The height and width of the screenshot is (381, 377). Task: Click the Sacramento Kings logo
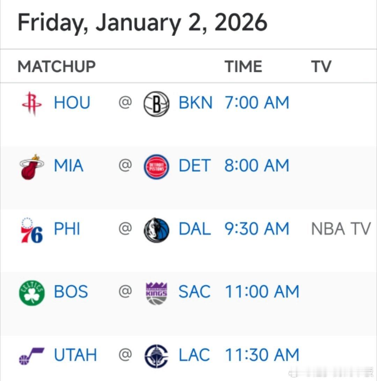(156, 293)
